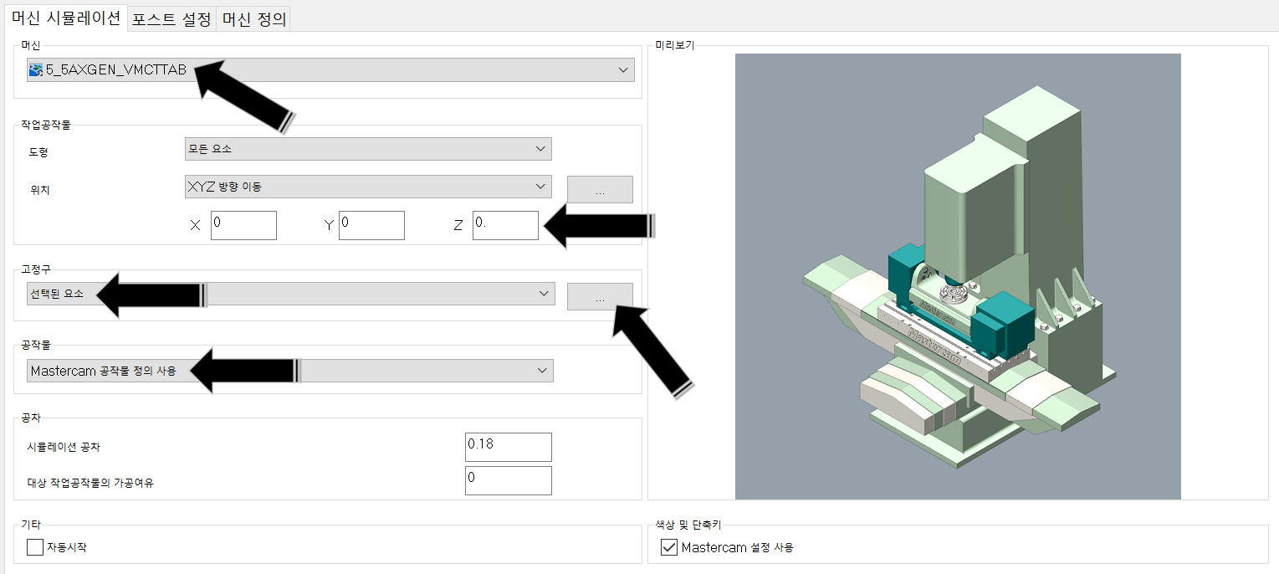The width and height of the screenshot is (1279, 574).
Task: Click the machine preview image in 미리보기
Action: click(x=958, y=276)
